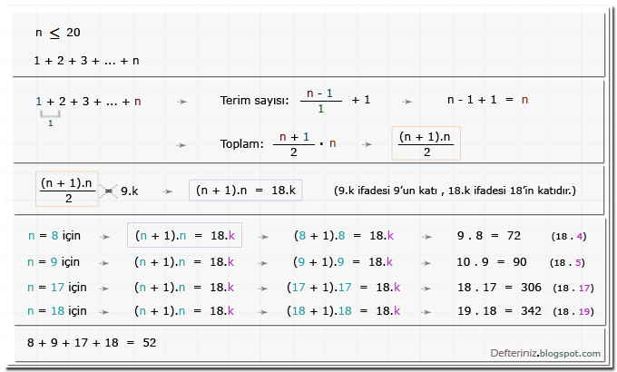Click the arrow right after n = 8 için
Screen dimensions: 617x372
click(x=107, y=236)
